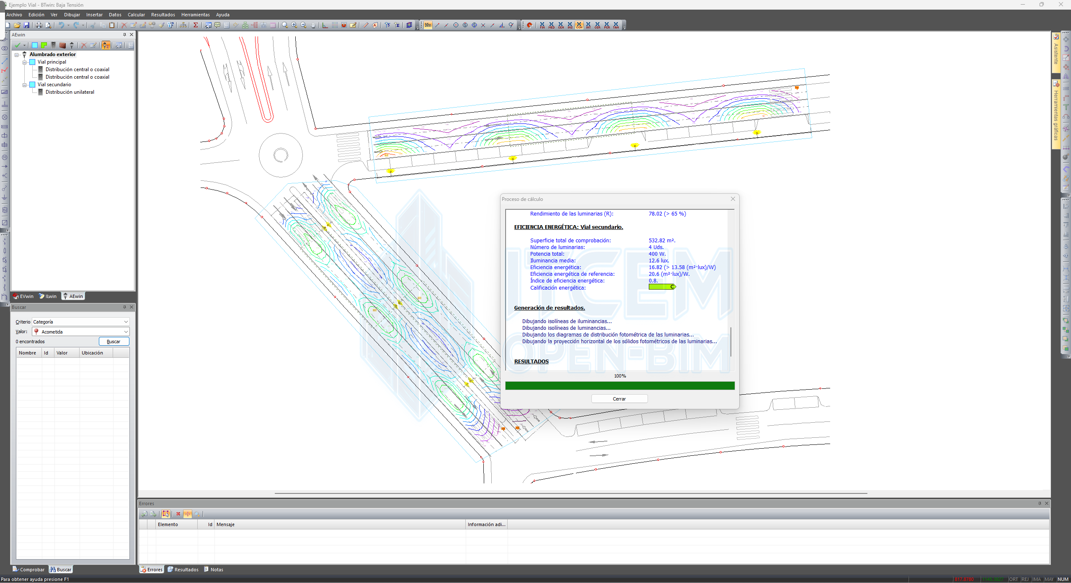Select Distribución unilateral in the tree
Image resolution: width=1071 pixels, height=583 pixels.
70,92
